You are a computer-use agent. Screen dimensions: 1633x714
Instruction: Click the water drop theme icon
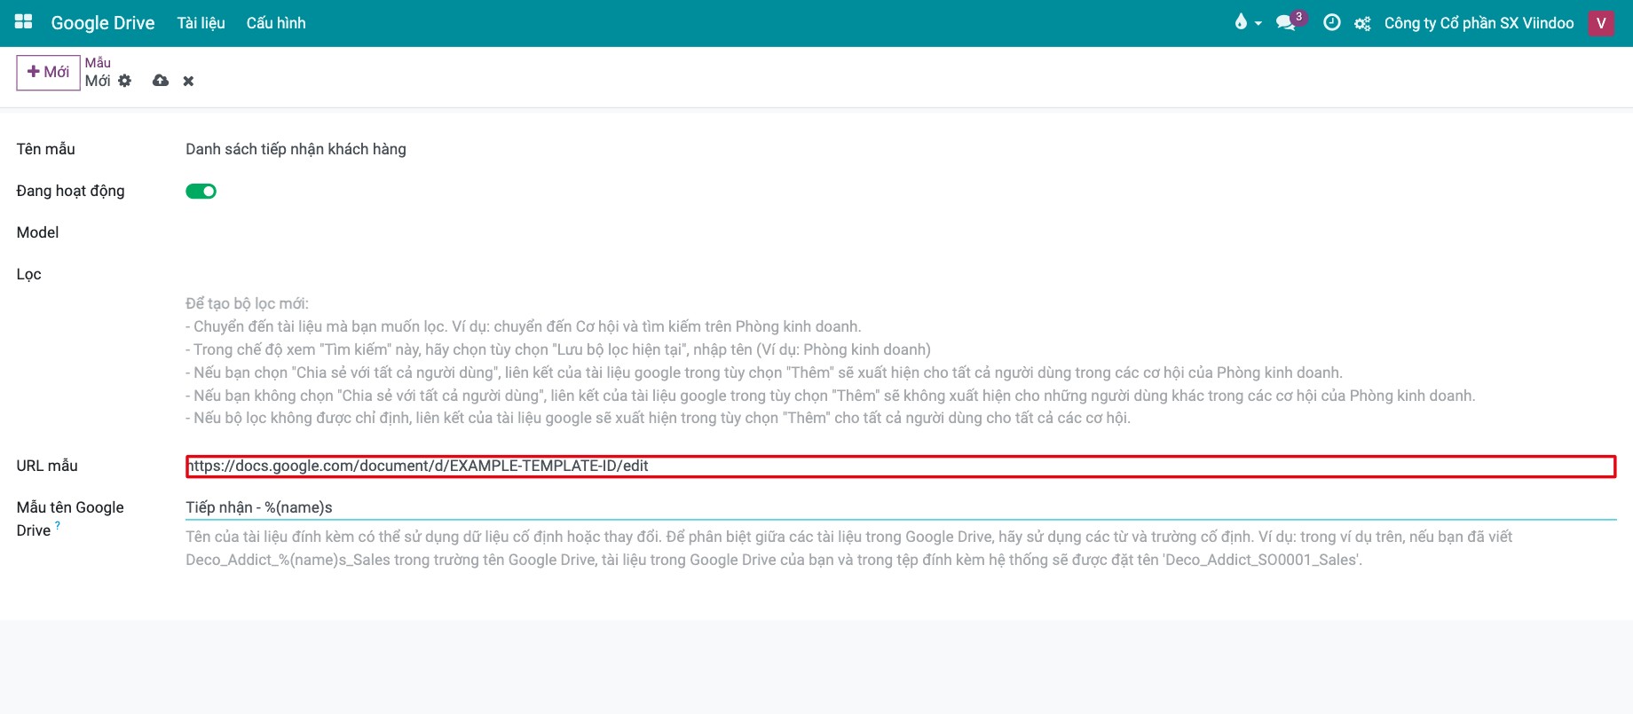(1241, 22)
